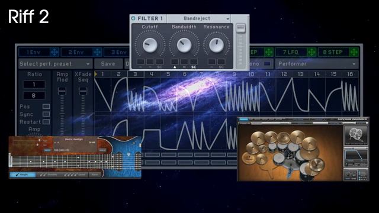Click the Ratio upper value field showing 1
This screenshot has width=379, height=213.
[34, 85]
